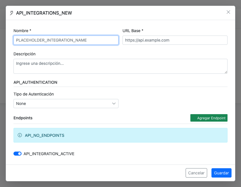Click the info icon in API_NO_ENDPOINTS alert

20,135
